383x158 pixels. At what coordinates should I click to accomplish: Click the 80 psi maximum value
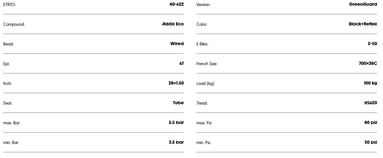tap(371, 122)
